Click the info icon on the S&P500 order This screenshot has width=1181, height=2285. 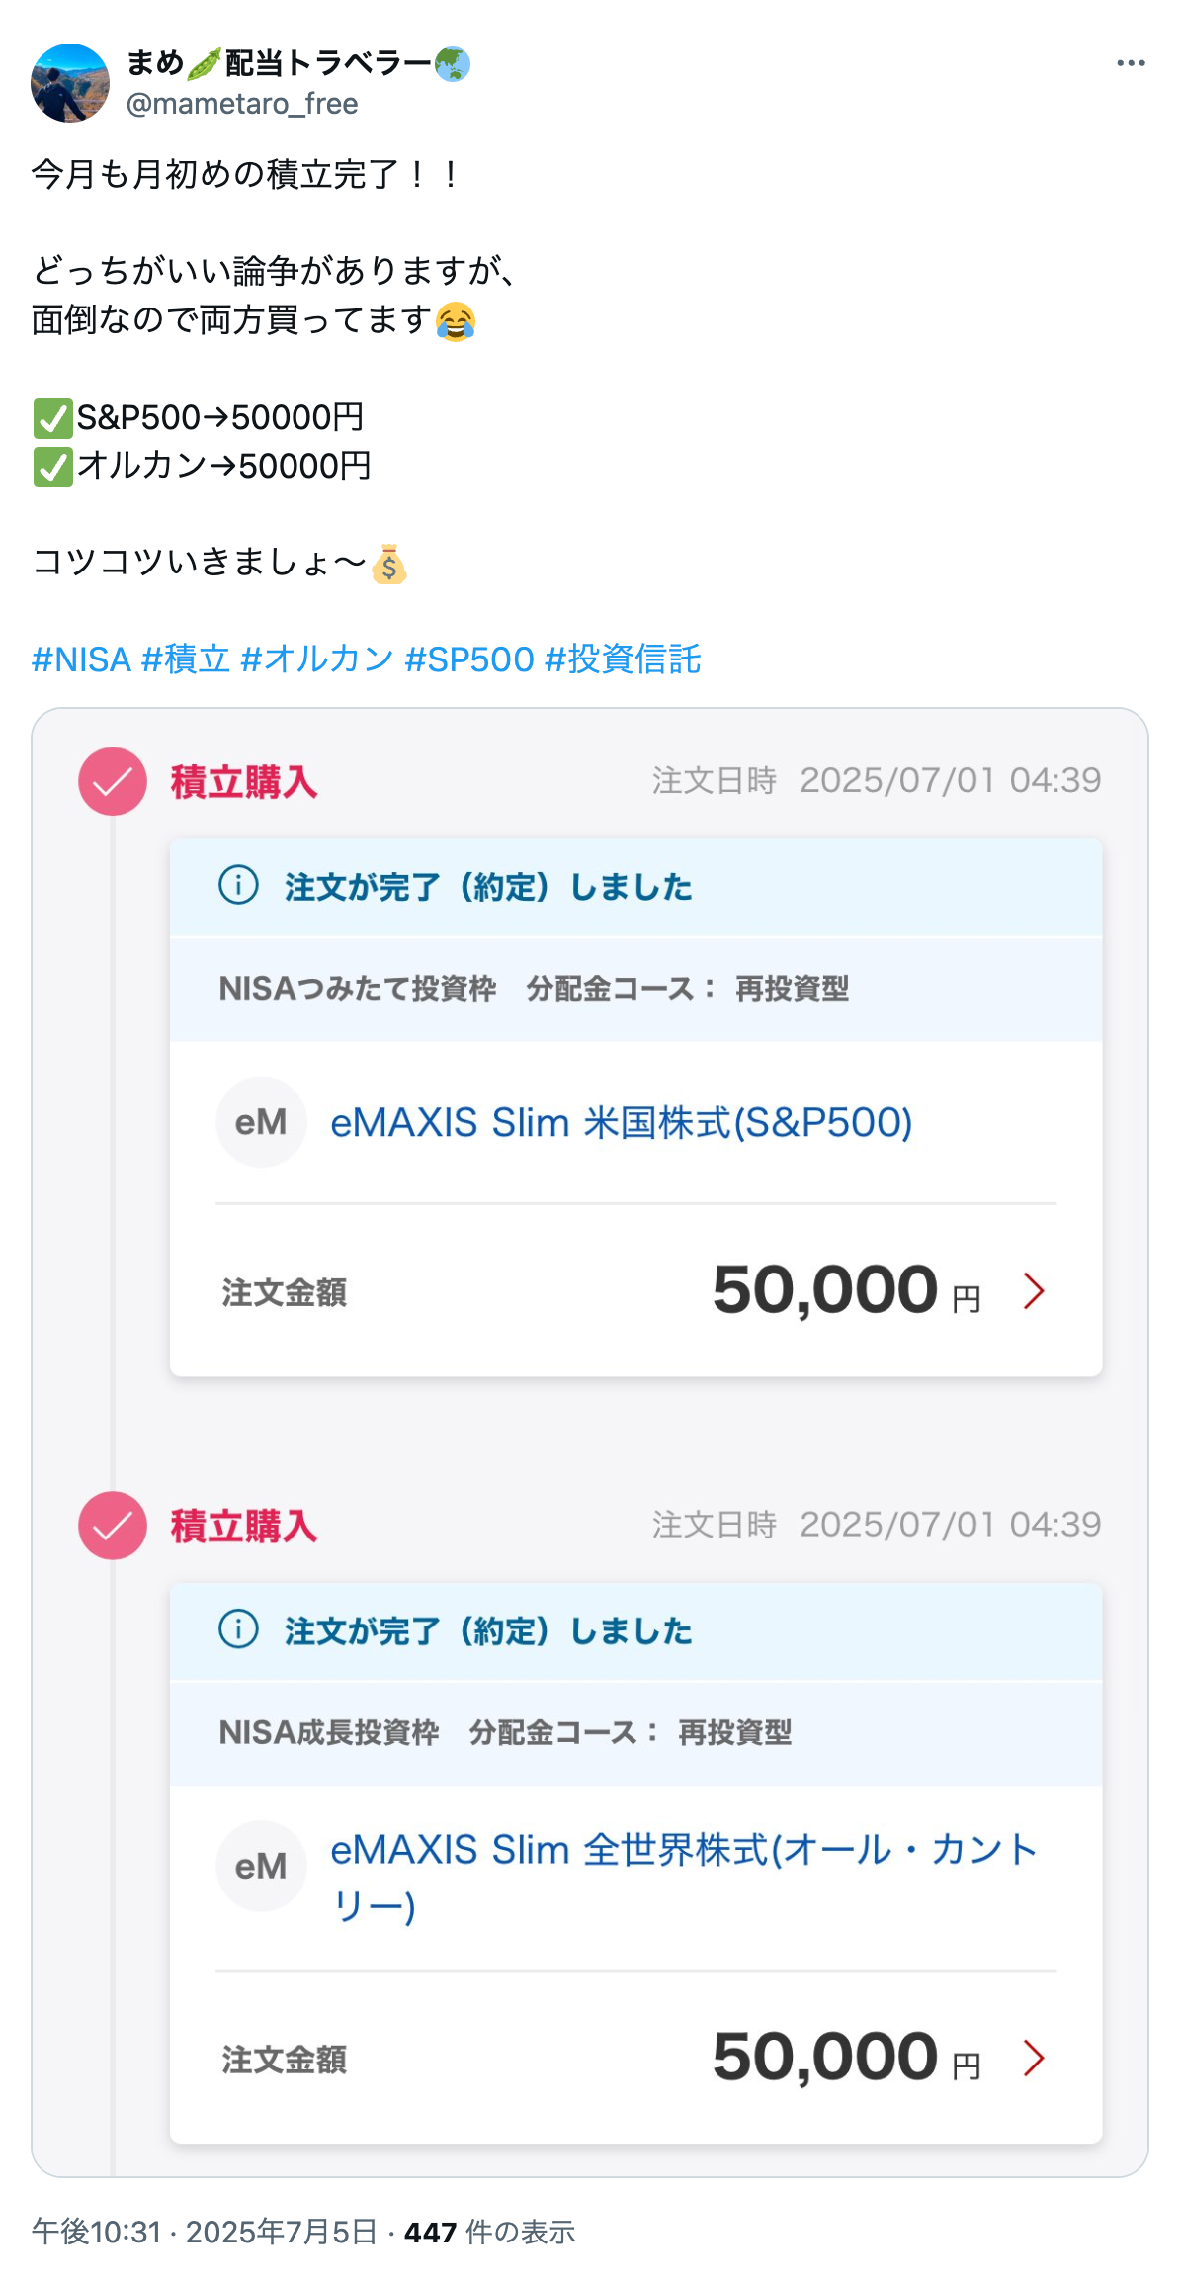(x=238, y=885)
